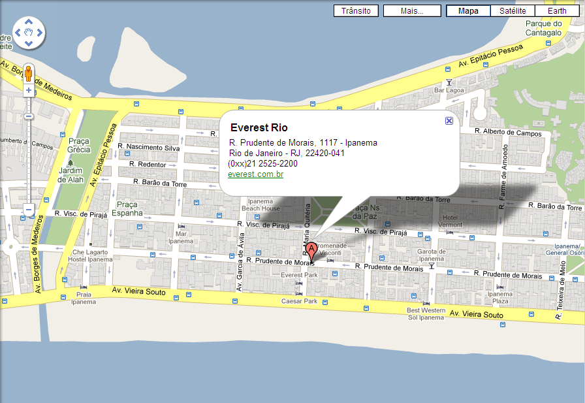Image resolution: width=585 pixels, height=403 pixels.
Task: Click the phone number (0xx)21 2525-2200
Action: (x=262, y=163)
